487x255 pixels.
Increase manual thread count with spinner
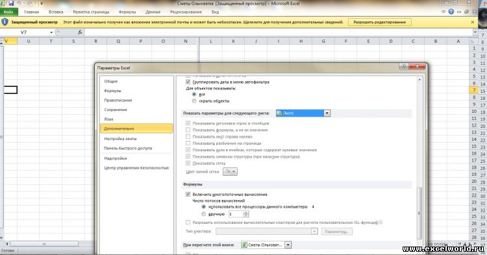[x=246, y=213]
